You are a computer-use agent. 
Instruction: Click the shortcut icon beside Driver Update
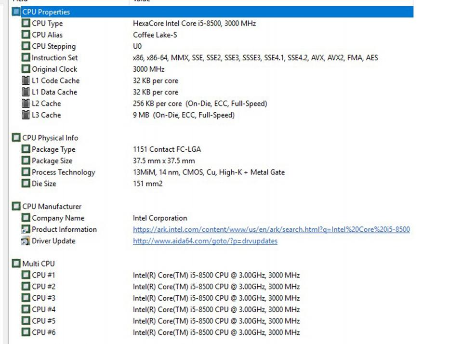coord(26,241)
